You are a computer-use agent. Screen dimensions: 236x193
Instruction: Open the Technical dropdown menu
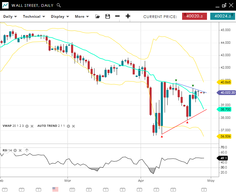click(34, 17)
